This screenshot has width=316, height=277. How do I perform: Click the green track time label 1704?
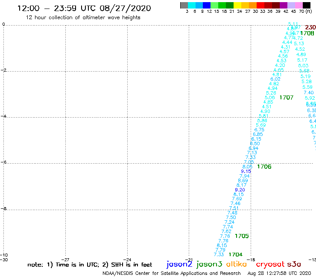[x=236, y=255]
